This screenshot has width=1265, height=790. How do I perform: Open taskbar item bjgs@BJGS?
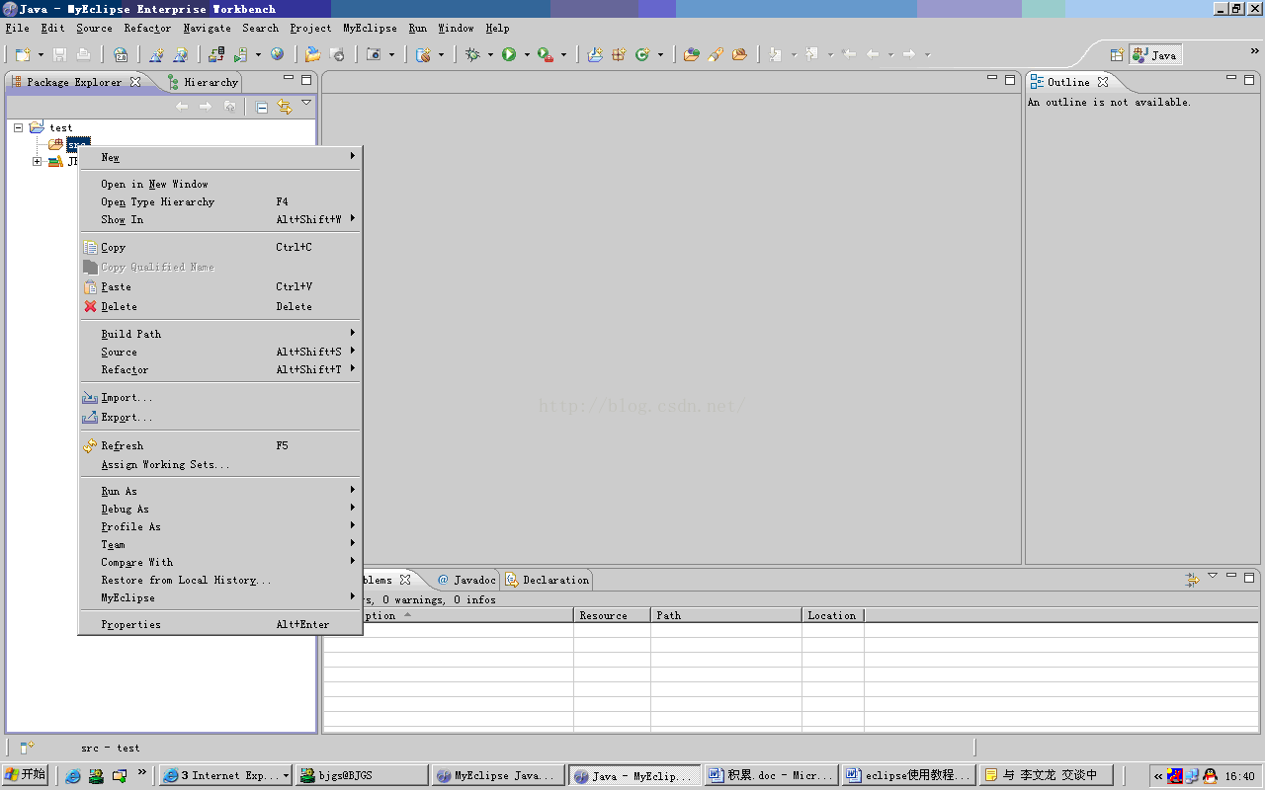click(x=361, y=776)
